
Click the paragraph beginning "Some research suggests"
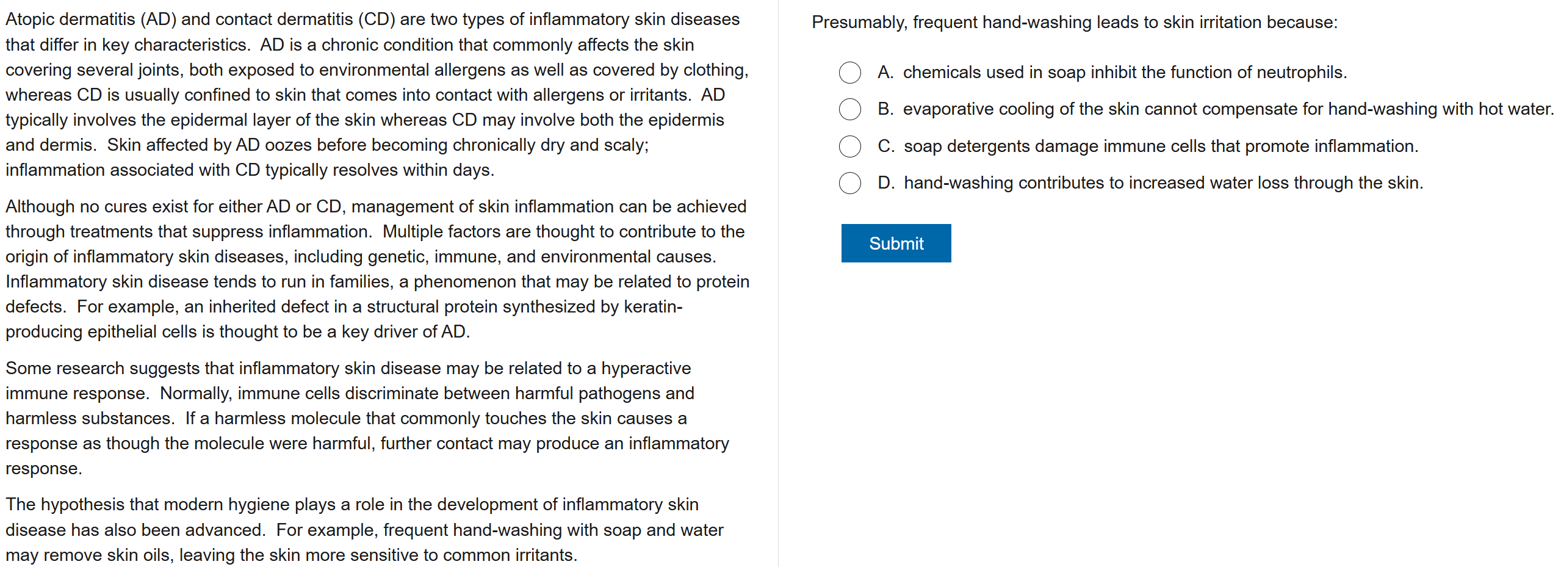pyautogui.click(x=366, y=418)
